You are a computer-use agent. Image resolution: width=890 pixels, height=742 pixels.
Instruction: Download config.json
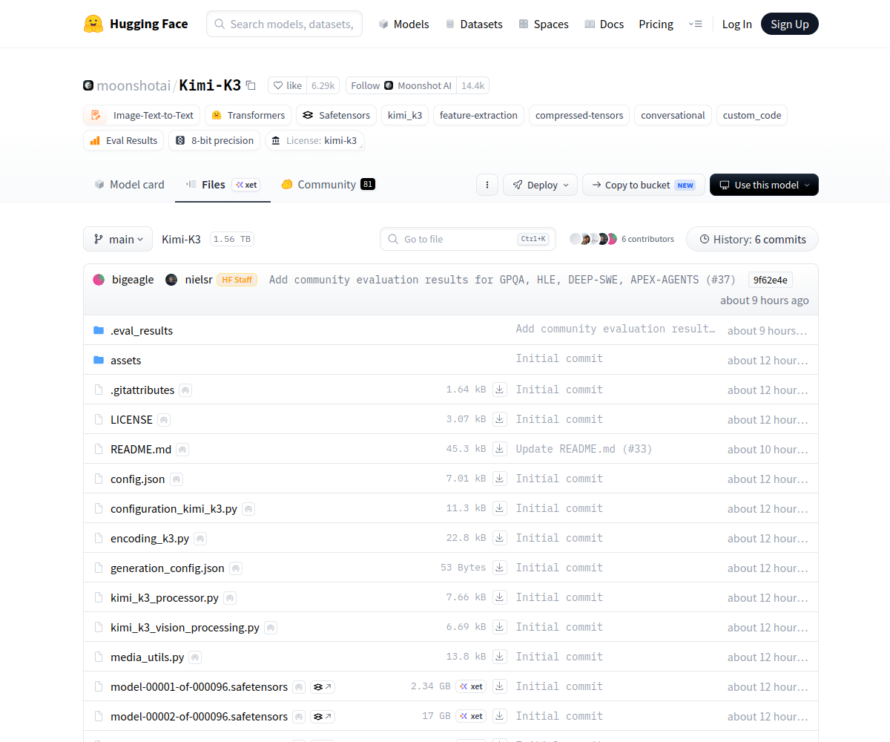click(x=500, y=479)
